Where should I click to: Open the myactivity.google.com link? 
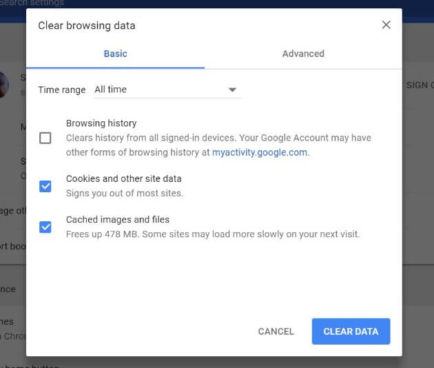(x=260, y=152)
